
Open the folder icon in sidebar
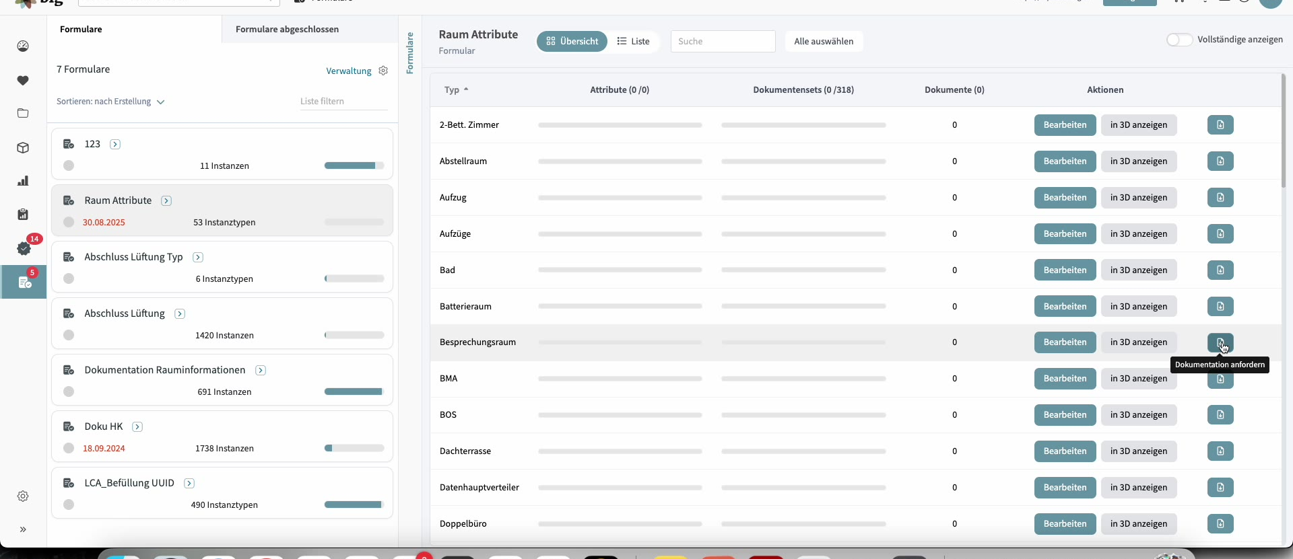pyautogui.click(x=23, y=113)
